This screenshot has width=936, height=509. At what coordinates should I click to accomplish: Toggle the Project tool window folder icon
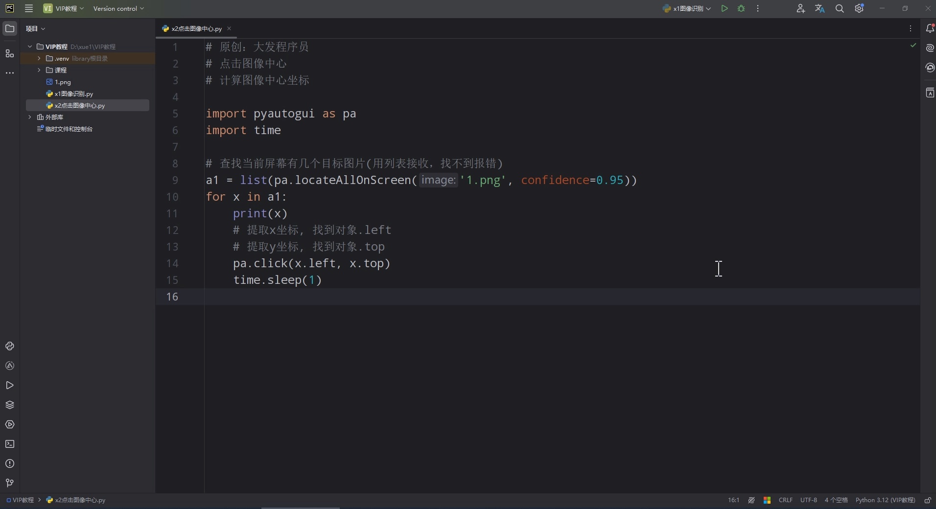pyautogui.click(x=10, y=29)
